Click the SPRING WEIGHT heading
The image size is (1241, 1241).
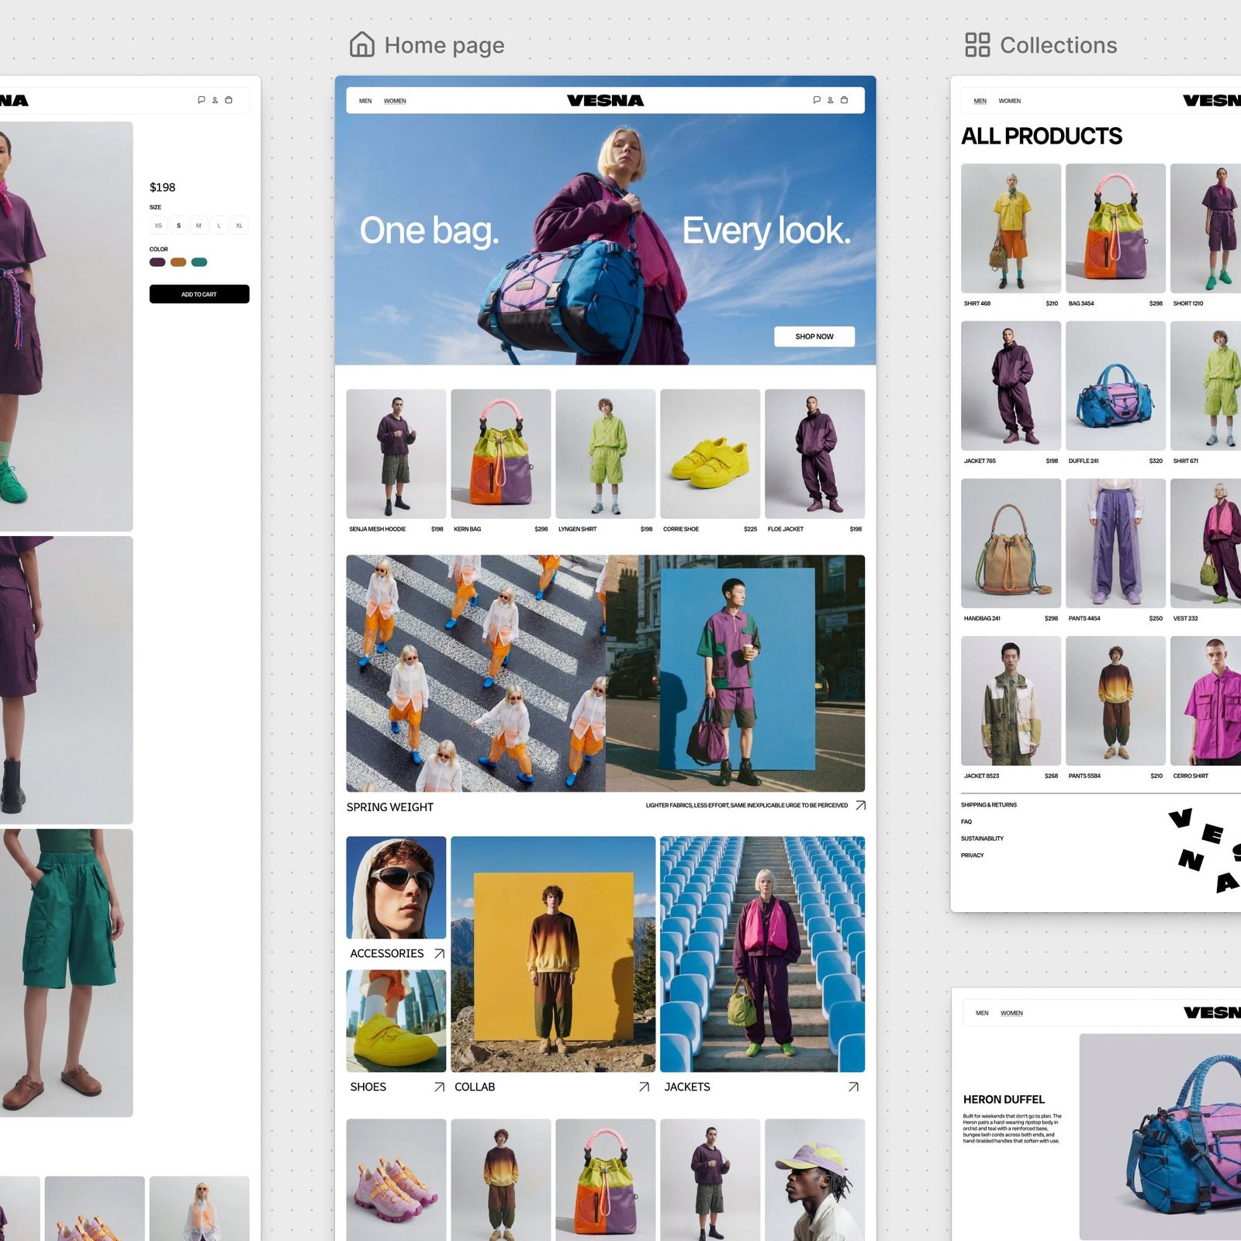click(x=390, y=807)
